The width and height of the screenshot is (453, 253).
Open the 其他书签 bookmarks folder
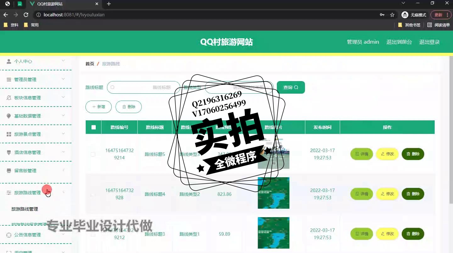click(409, 25)
